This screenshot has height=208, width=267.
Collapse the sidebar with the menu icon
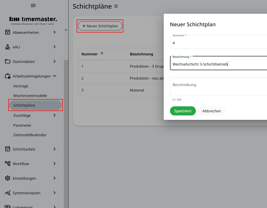[x=33, y=5]
